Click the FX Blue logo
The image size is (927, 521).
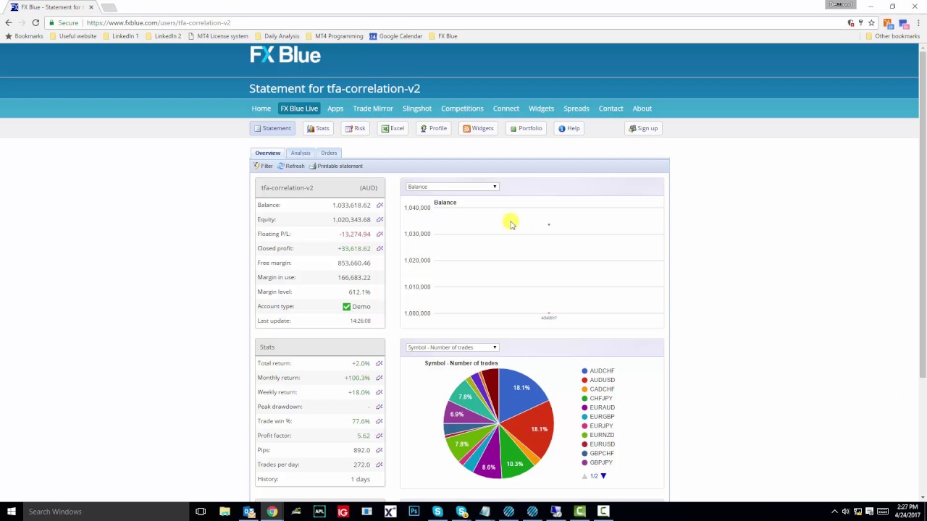click(285, 55)
